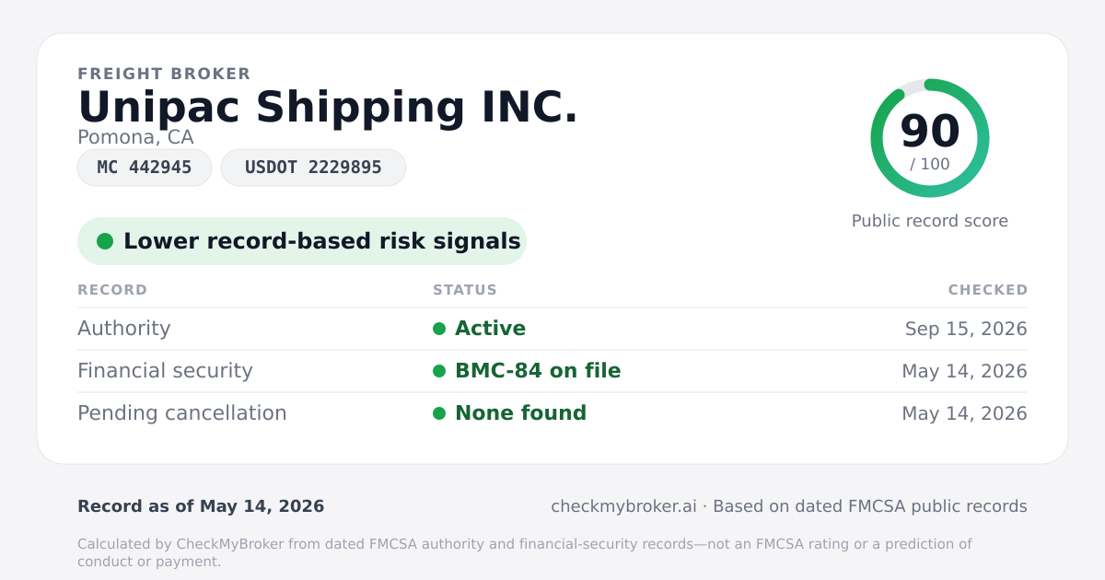Click the Unipac Shipping INC. heading
The height and width of the screenshot is (580, 1105).
[x=328, y=107]
